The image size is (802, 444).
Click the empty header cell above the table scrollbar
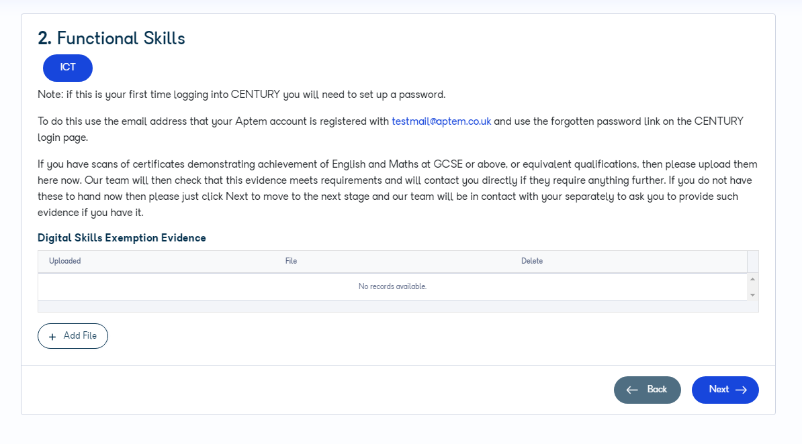click(752, 262)
